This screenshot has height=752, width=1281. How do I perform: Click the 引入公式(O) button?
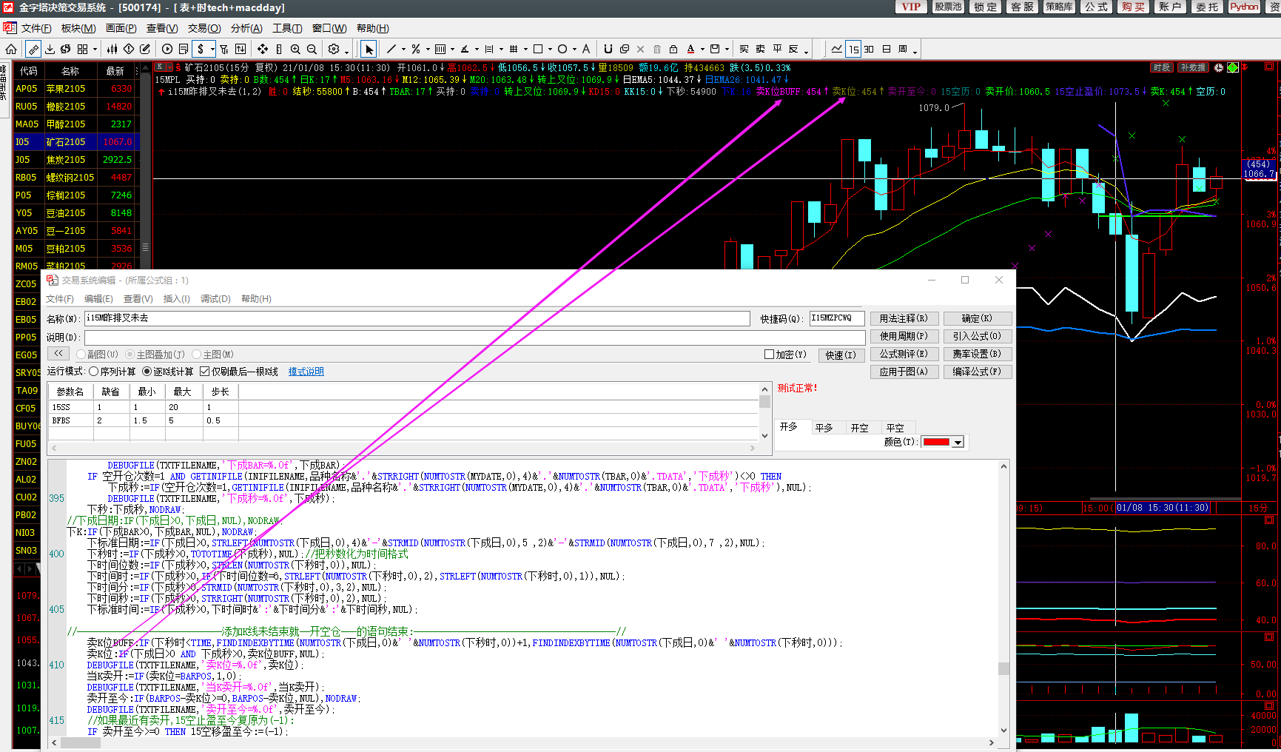point(977,336)
